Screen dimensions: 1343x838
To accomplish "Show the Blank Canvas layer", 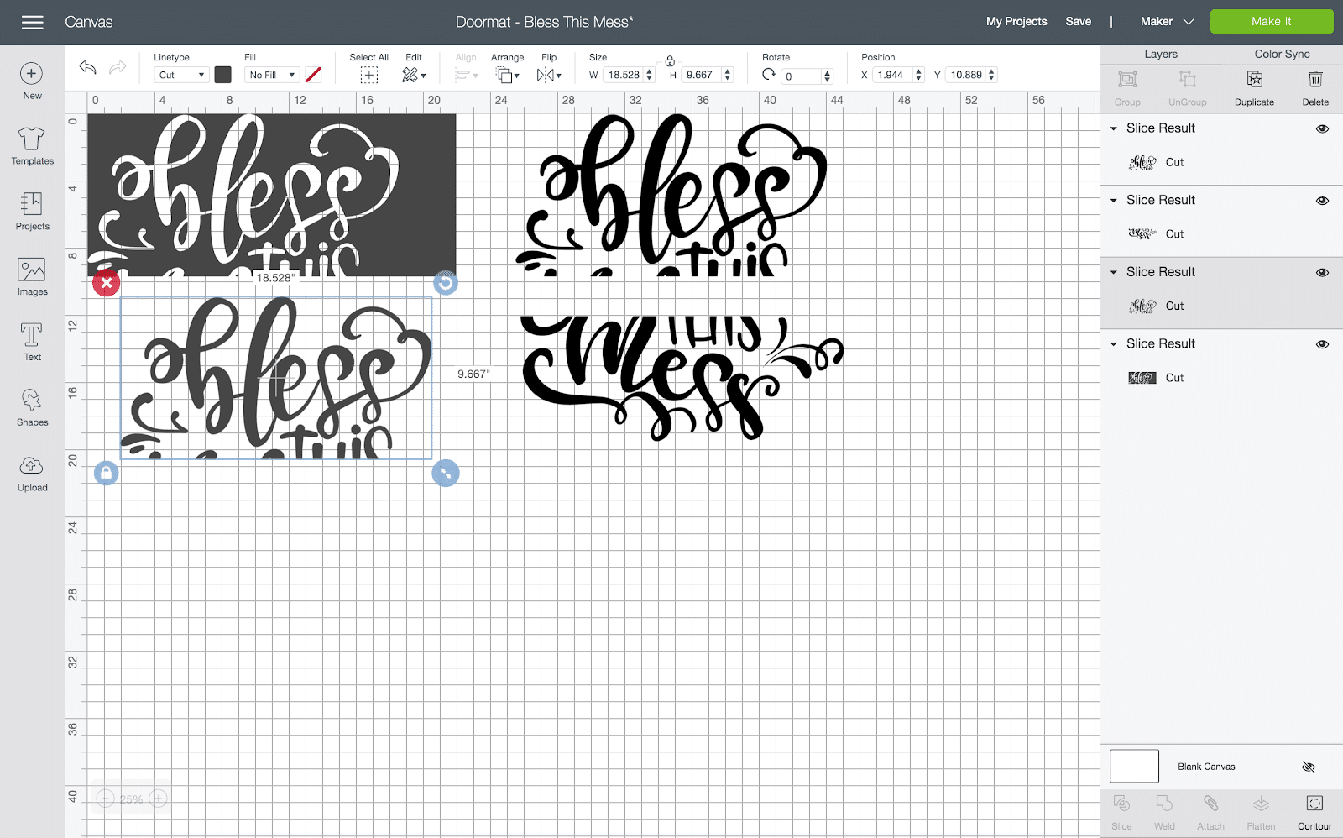I will 1308,767.
